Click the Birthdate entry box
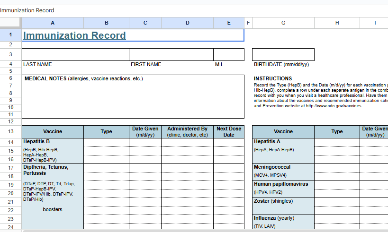 click(283, 55)
